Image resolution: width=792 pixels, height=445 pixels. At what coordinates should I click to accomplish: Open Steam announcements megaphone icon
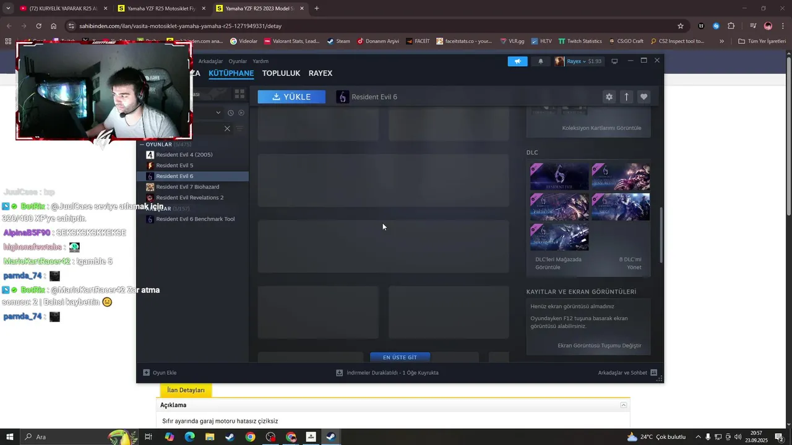pyautogui.click(x=517, y=61)
